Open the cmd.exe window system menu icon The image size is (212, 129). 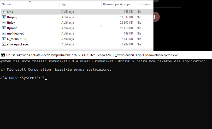click(x=3, y=55)
